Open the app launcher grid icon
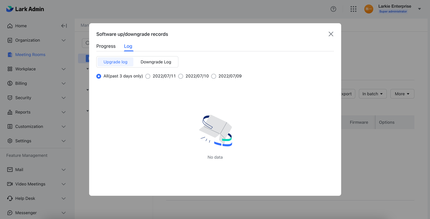 click(x=353, y=9)
